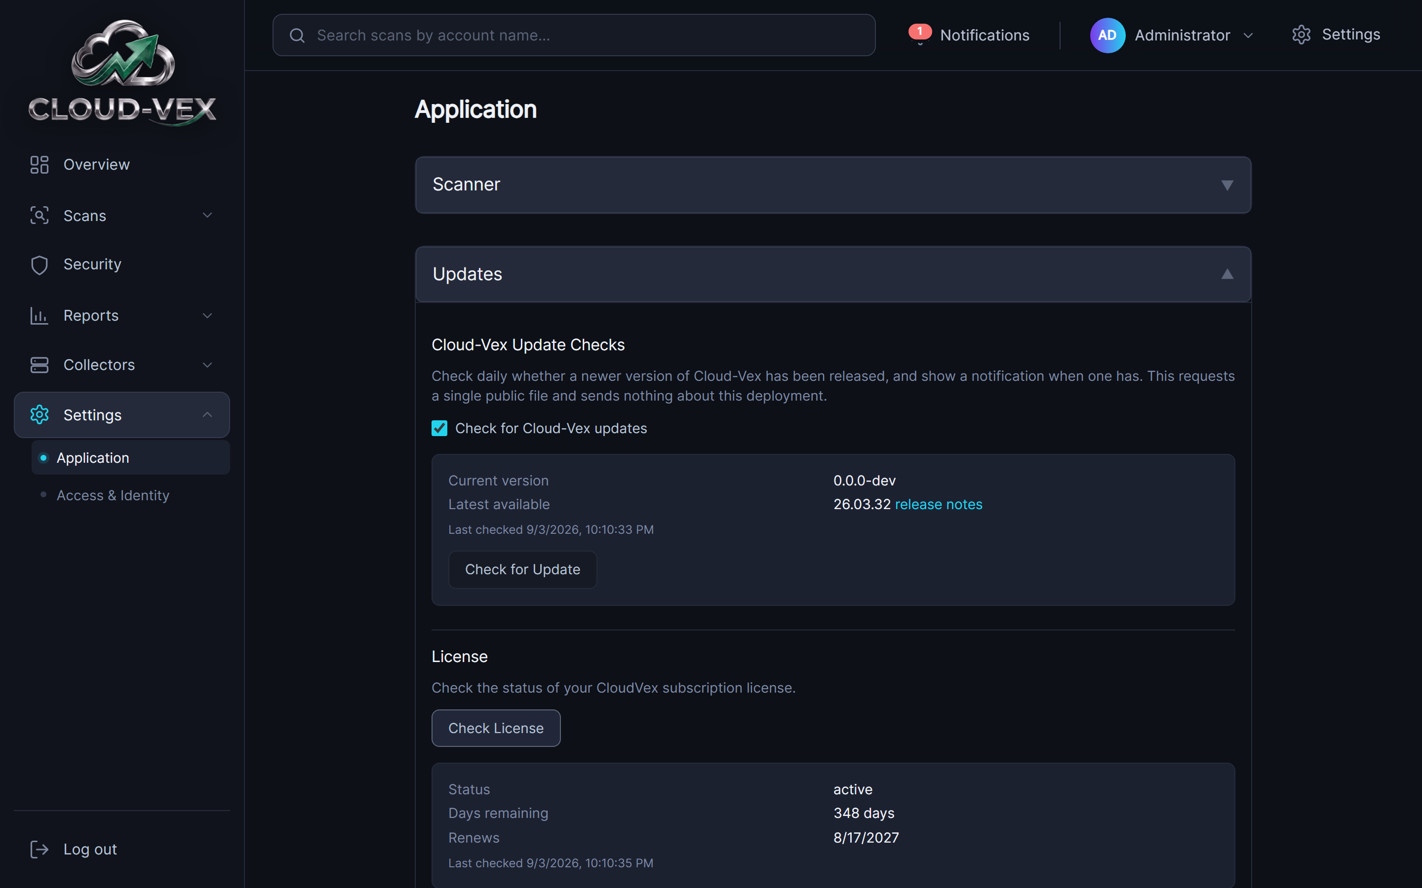1422x888 pixels.
Task: Click the top-right Settings gear icon
Action: pyautogui.click(x=1301, y=35)
